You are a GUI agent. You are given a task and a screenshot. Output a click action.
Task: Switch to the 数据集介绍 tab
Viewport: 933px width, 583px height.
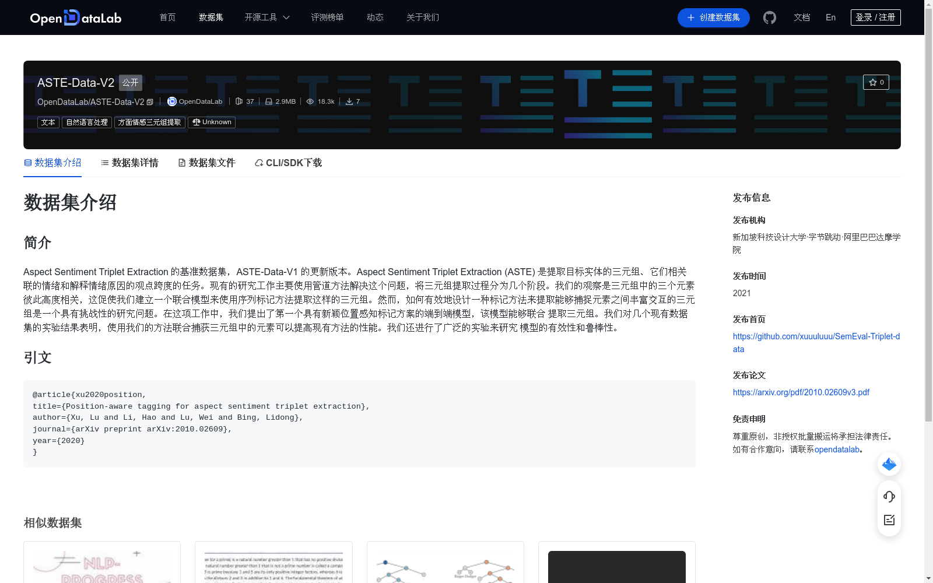click(x=52, y=163)
